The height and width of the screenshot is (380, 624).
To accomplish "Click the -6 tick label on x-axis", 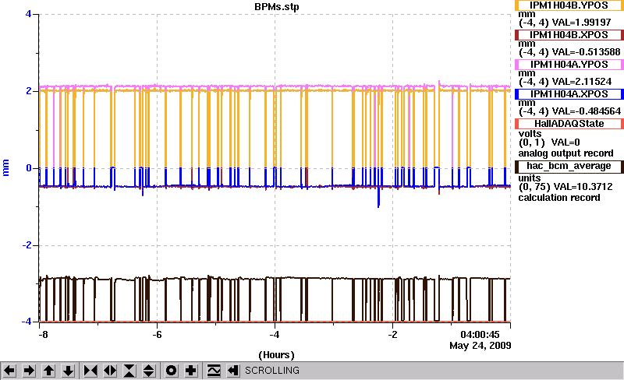I will click(x=158, y=335).
